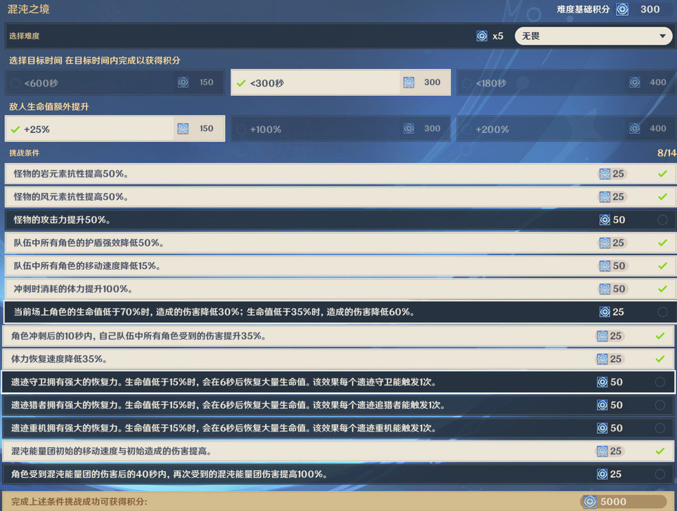Click points icon on 移动速度降低15% row
Image resolution: width=677 pixels, height=511 pixels.
(605, 266)
